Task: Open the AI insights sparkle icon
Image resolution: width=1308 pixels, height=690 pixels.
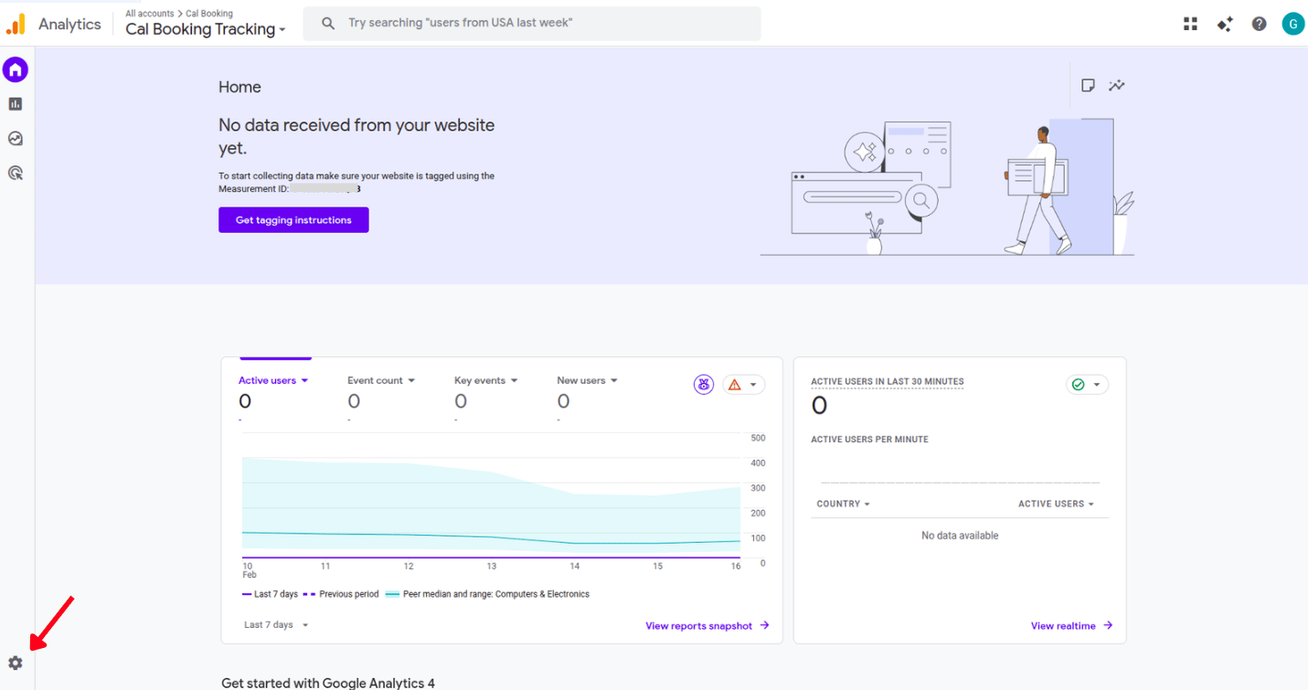Action: [x=1225, y=24]
